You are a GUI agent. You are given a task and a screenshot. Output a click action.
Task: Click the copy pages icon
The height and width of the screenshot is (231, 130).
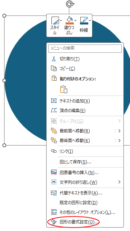click(x=54, y=69)
